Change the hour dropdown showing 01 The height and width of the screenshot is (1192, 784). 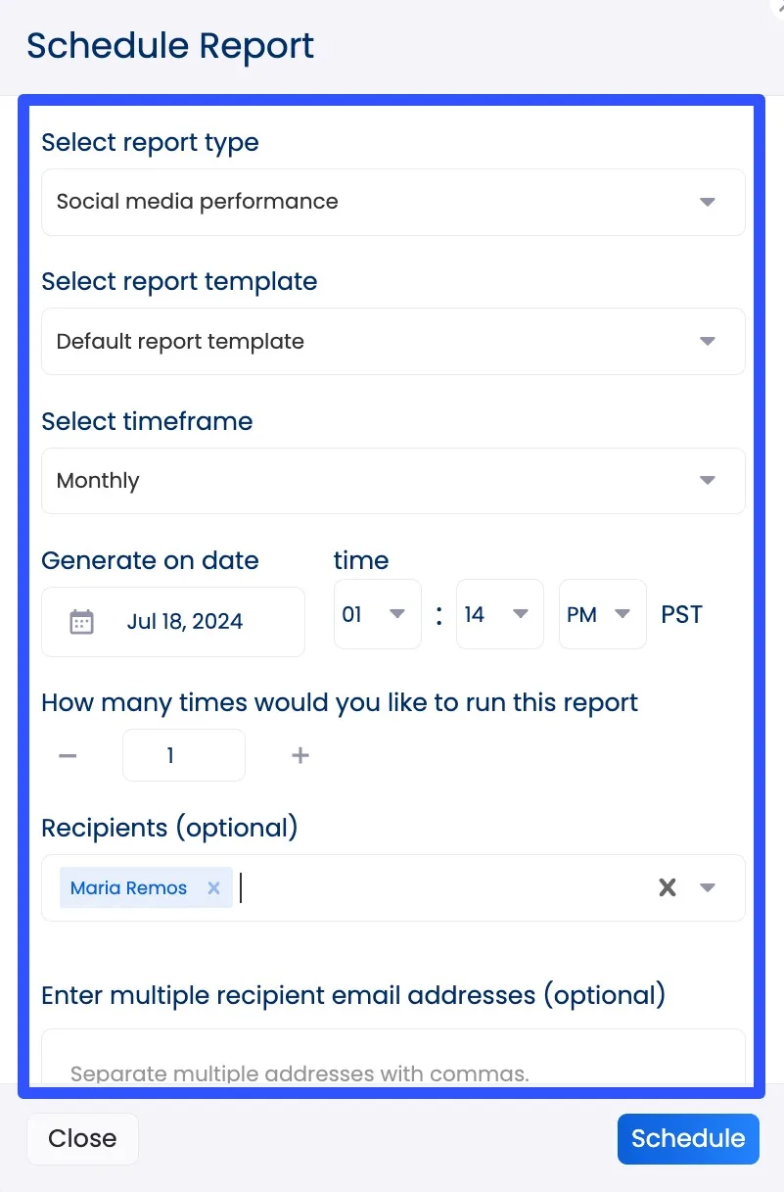coord(377,615)
